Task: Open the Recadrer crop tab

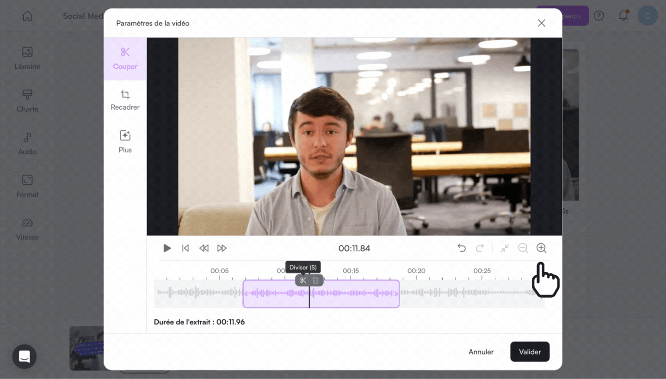Action: coord(125,100)
